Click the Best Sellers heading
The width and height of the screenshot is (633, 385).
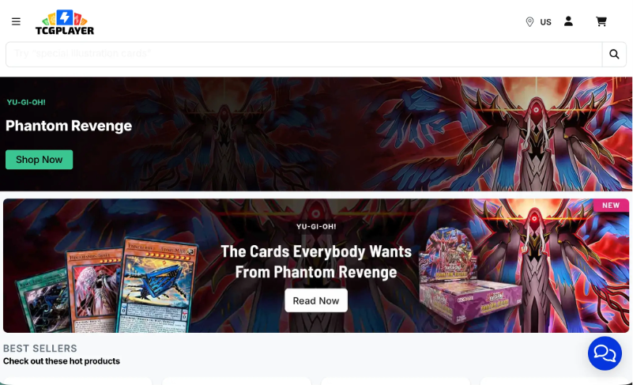click(40, 348)
